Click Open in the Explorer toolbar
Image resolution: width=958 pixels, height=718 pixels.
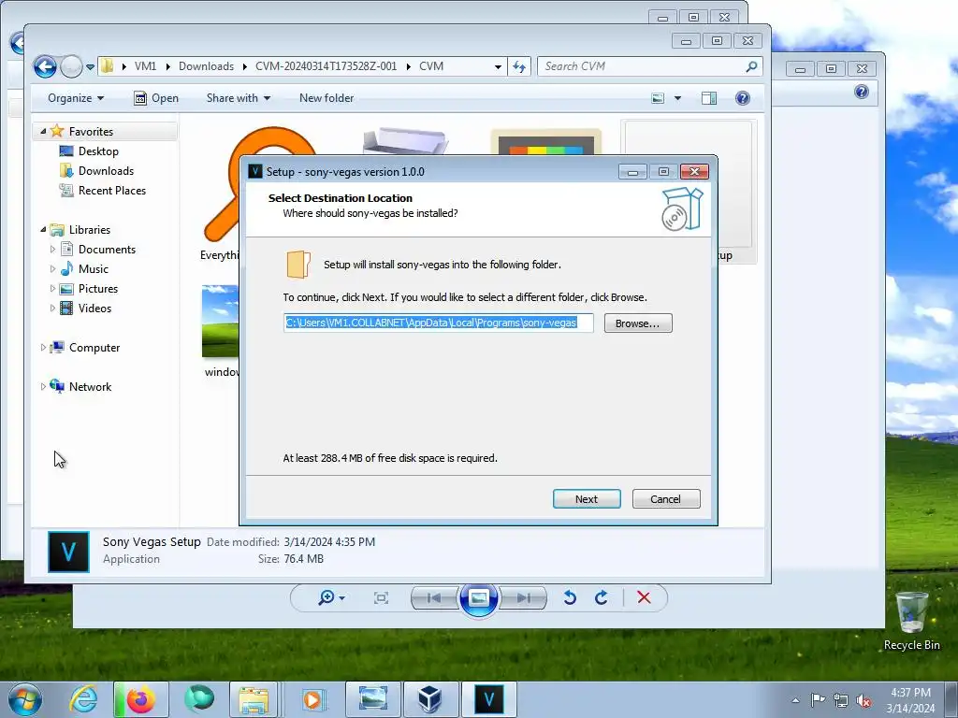(x=156, y=97)
